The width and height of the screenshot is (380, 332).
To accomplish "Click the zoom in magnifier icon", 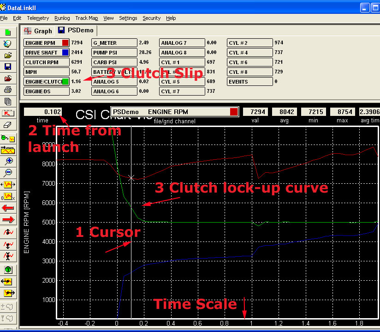I will click(x=8, y=161).
